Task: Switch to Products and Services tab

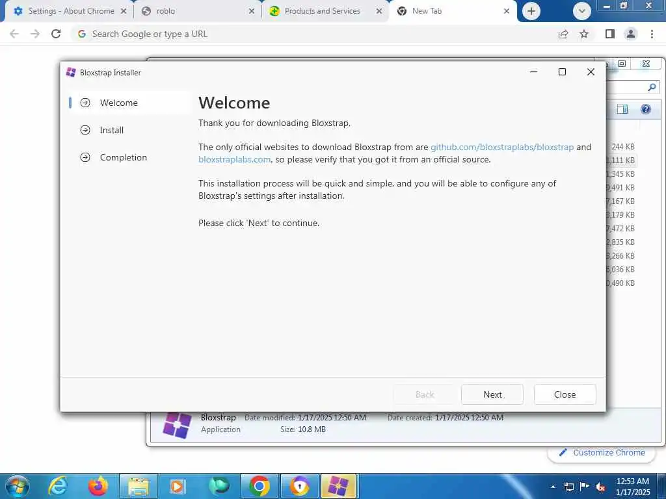Action: coord(326,11)
